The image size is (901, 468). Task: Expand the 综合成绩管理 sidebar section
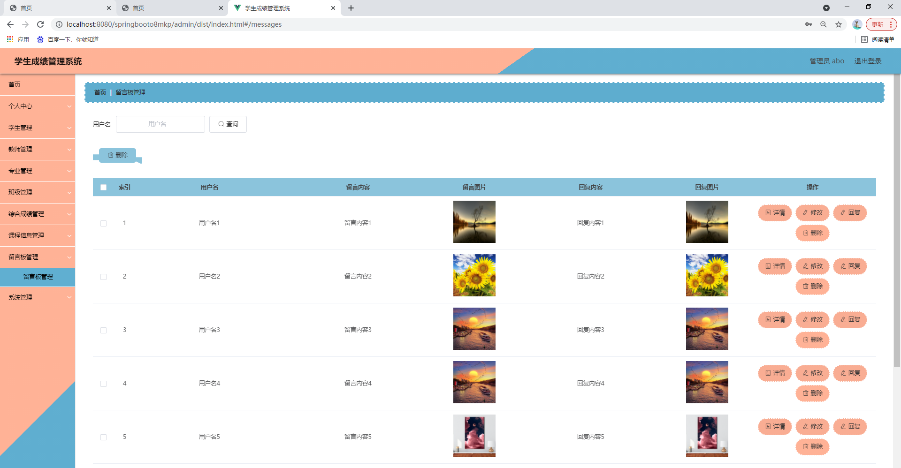pos(38,214)
